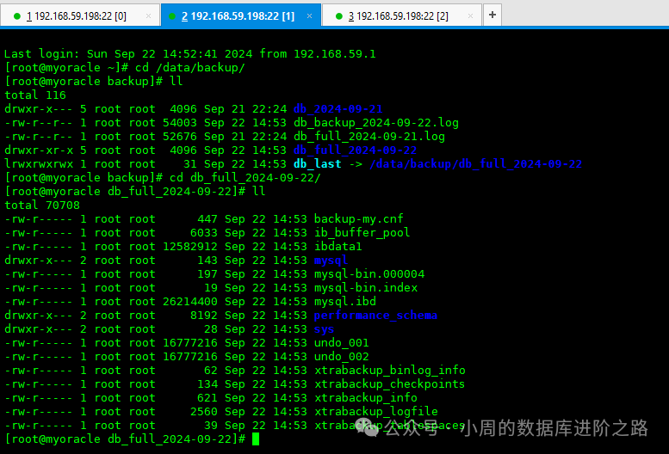Click file name db_backup_2024-09-22.log
Viewport: 669px width, 454px height.
point(376,123)
